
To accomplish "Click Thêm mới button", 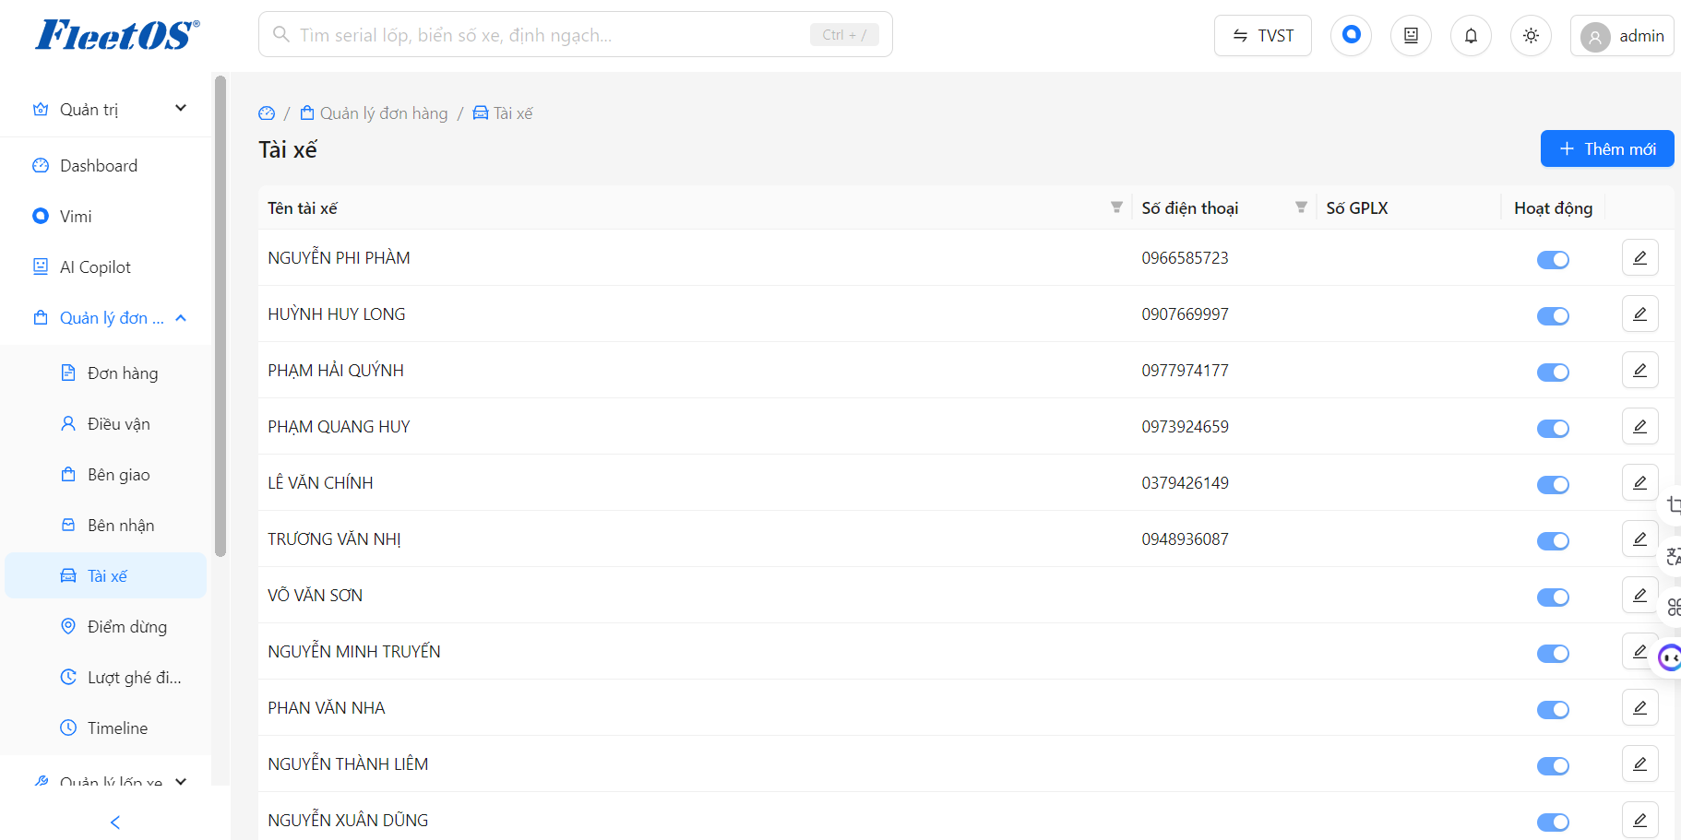I will (x=1606, y=148).
